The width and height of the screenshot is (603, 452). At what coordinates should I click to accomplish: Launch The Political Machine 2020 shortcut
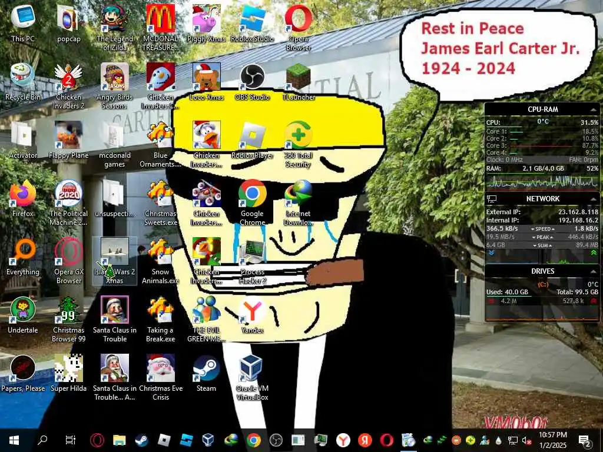[68, 203]
